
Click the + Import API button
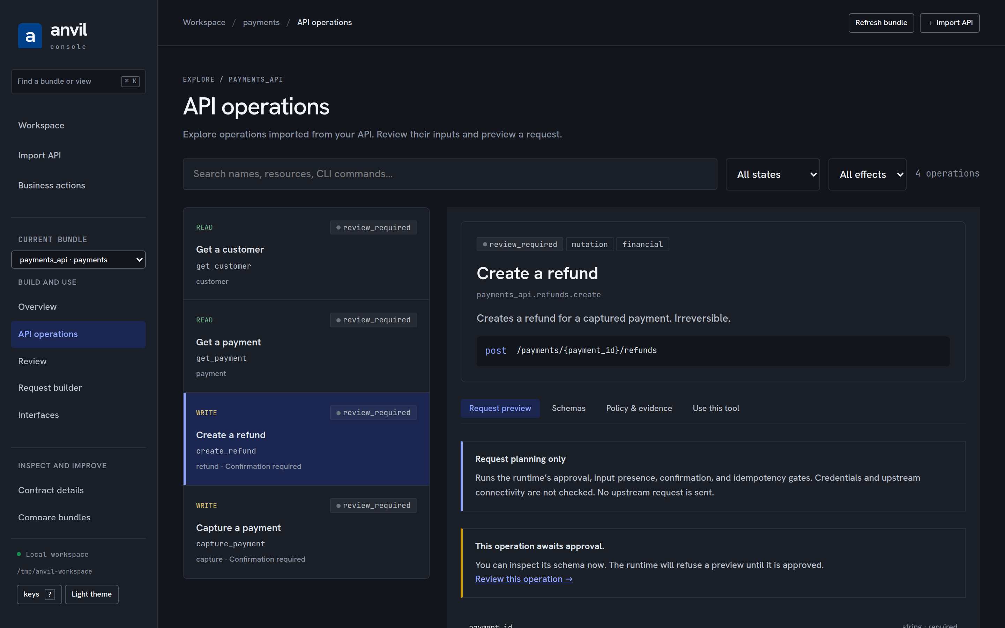click(x=950, y=23)
